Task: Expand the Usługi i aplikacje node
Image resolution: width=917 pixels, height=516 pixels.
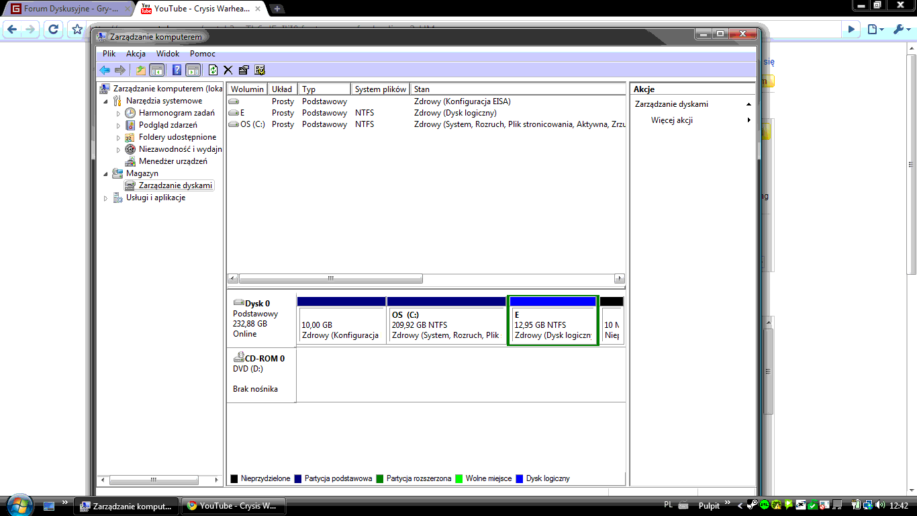Action: (x=106, y=198)
